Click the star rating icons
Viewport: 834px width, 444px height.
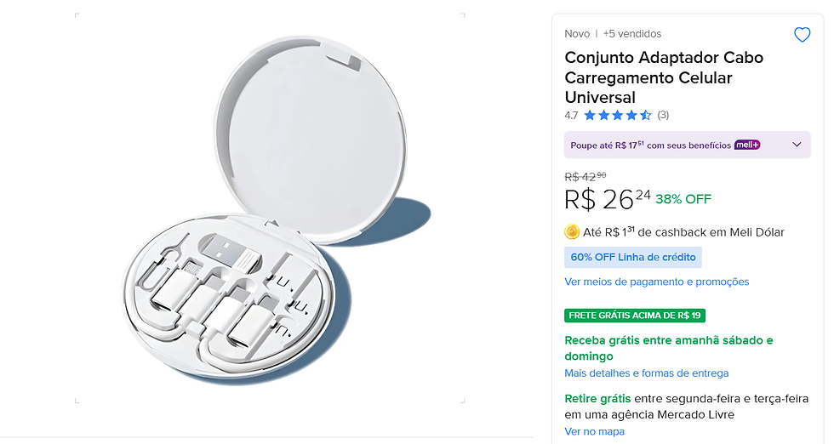(x=618, y=115)
